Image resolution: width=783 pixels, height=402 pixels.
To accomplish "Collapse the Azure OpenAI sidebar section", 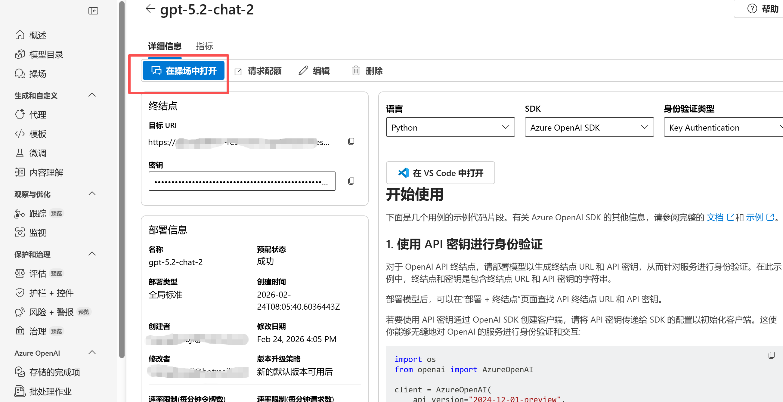I will tap(92, 352).
